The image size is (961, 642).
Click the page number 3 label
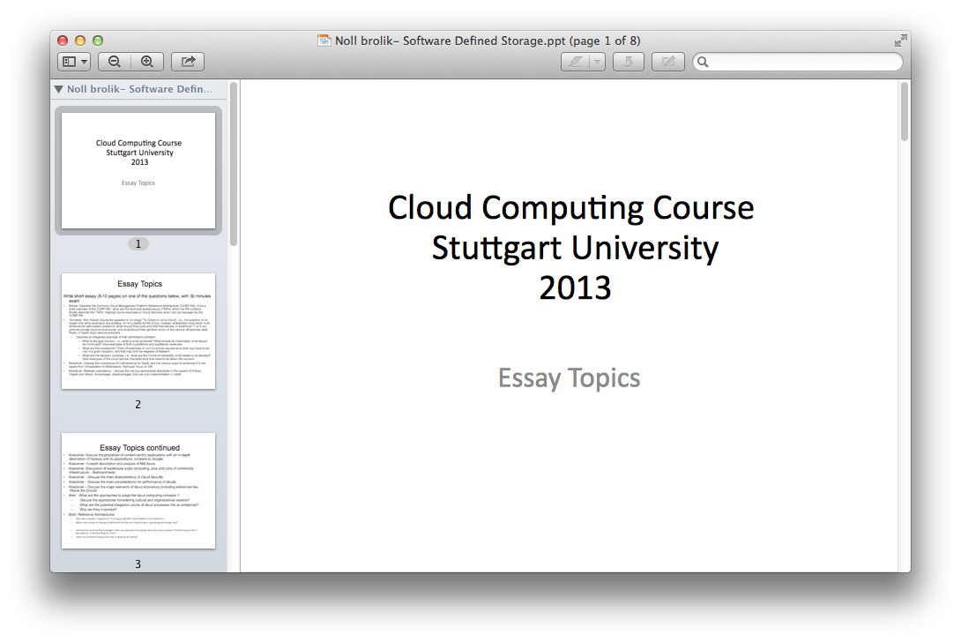point(138,564)
